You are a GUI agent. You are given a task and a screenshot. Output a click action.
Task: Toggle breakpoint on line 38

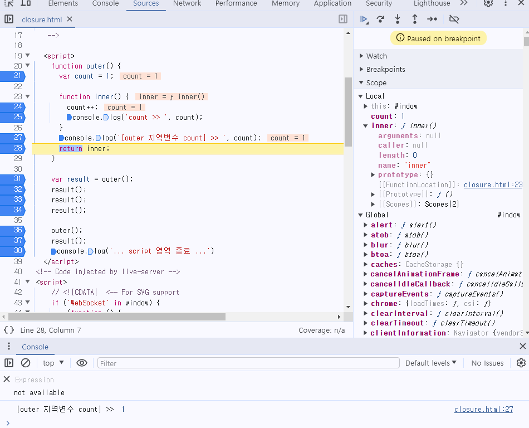pyautogui.click(x=13, y=251)
